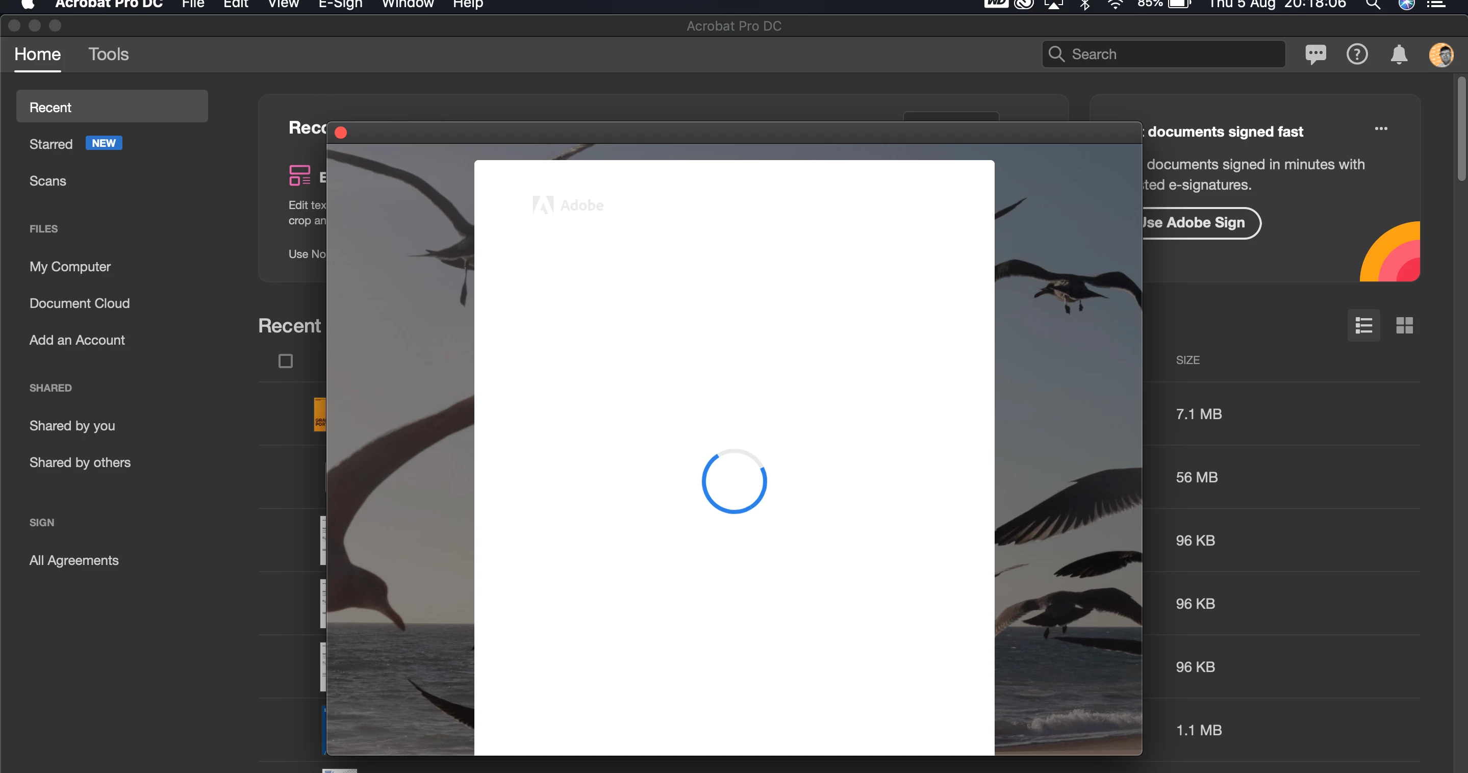
Task: Open the three-dots menu on sign card
Action: [1381, 128]
